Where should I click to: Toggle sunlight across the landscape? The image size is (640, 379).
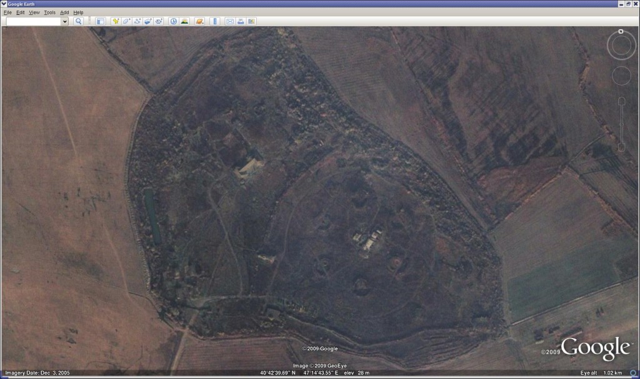point(184,21)
